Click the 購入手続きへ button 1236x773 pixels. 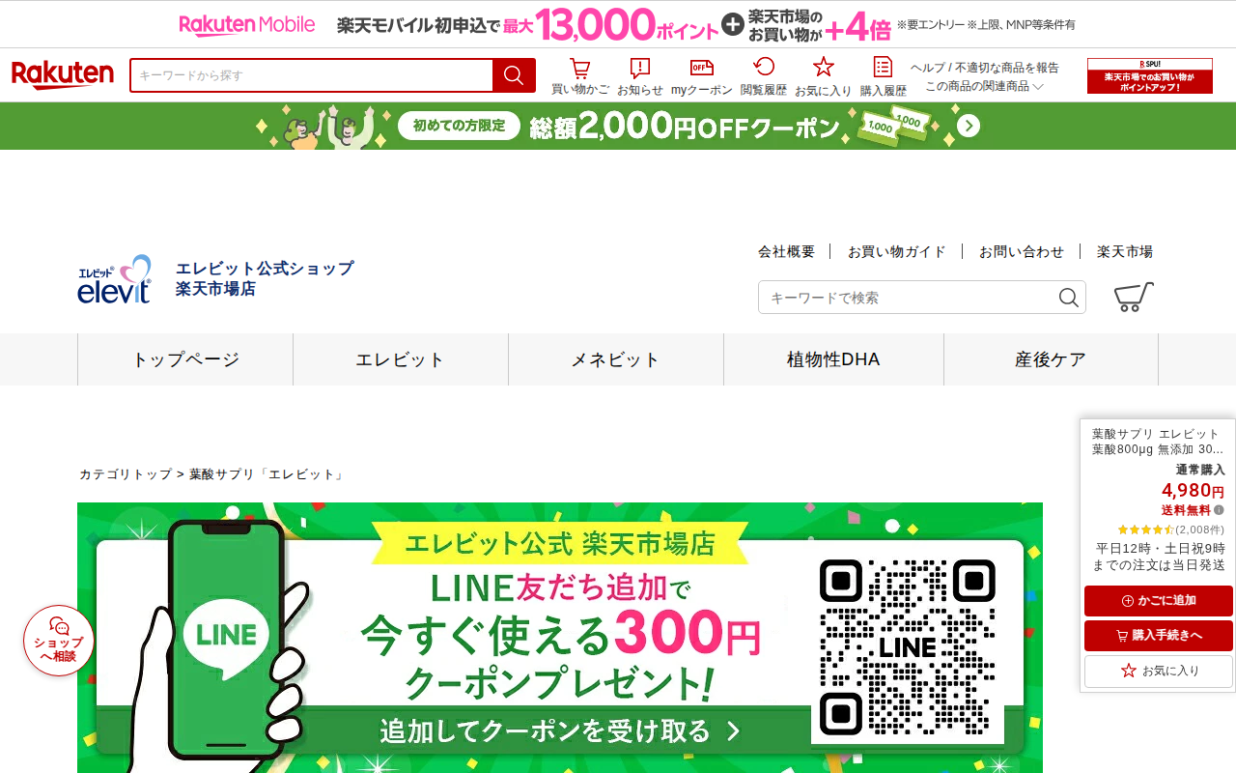click(1159, 636)
